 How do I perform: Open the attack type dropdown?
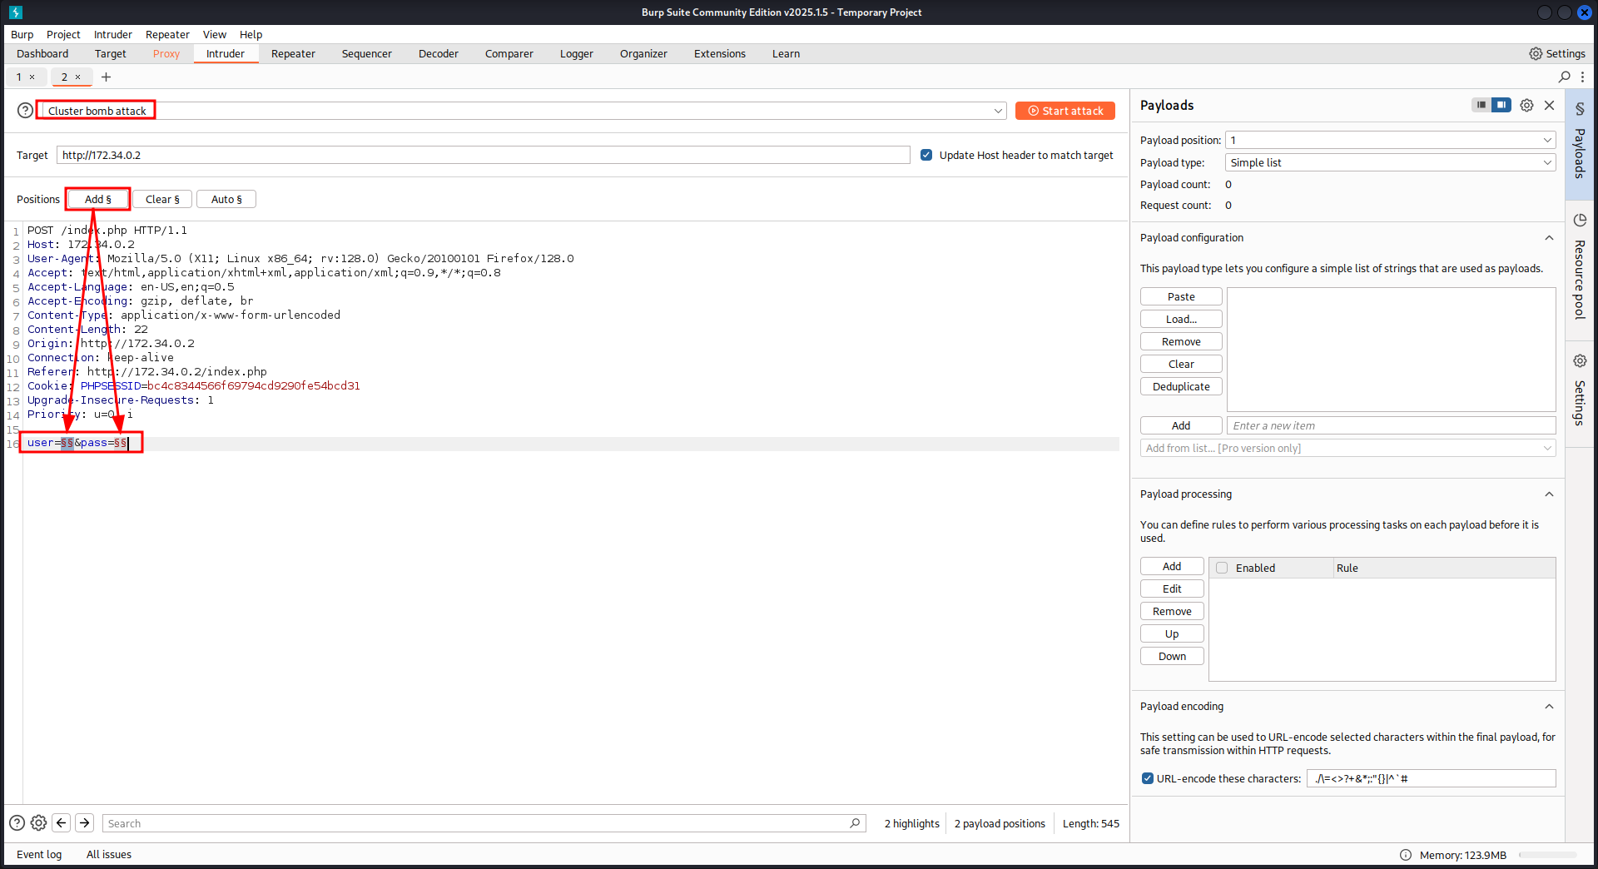click(x=524, y=111)
